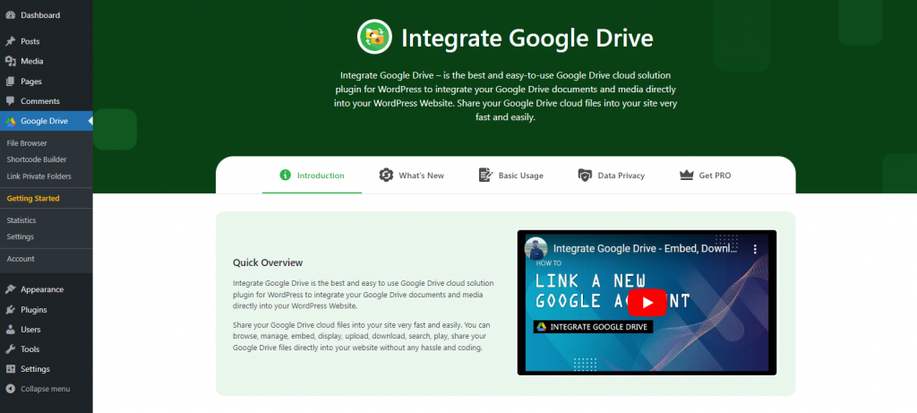Open Getting Started submenu link
Screen dimensions: 917x413
[33, 198]
